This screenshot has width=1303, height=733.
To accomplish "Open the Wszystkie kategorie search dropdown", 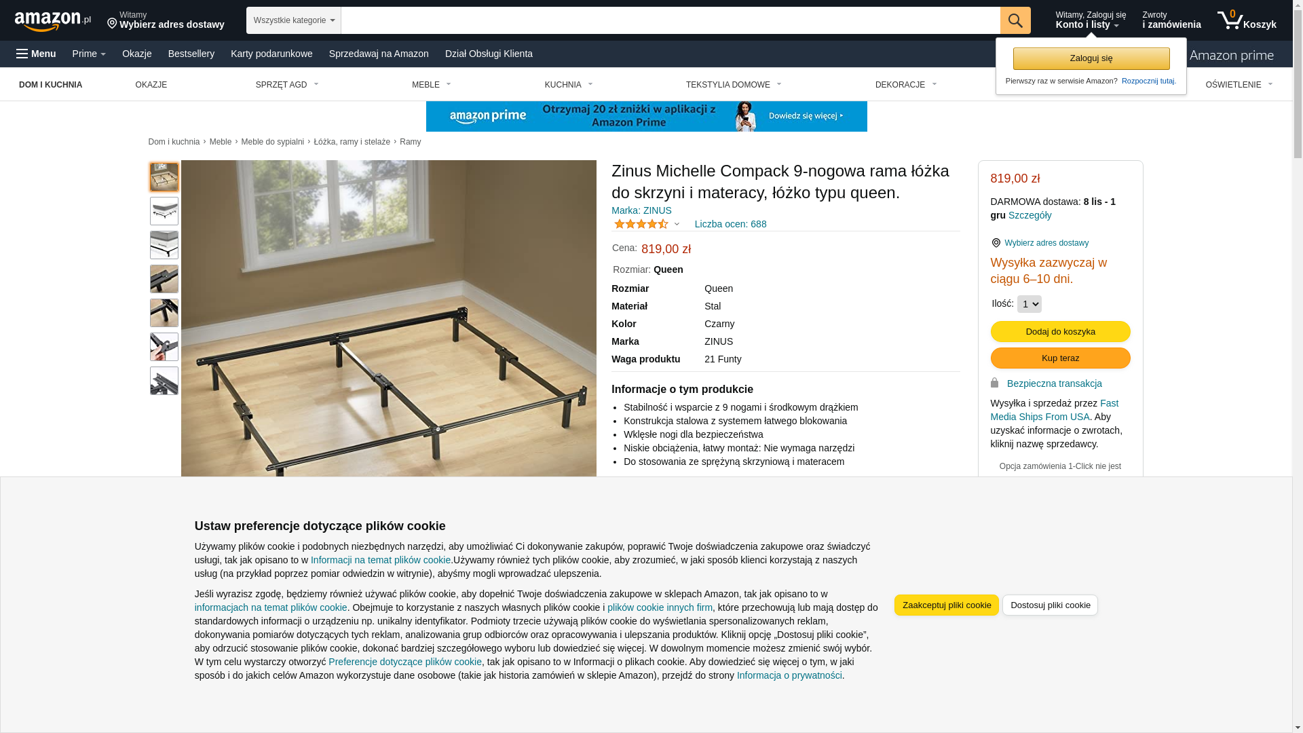I will coord(294,20).
